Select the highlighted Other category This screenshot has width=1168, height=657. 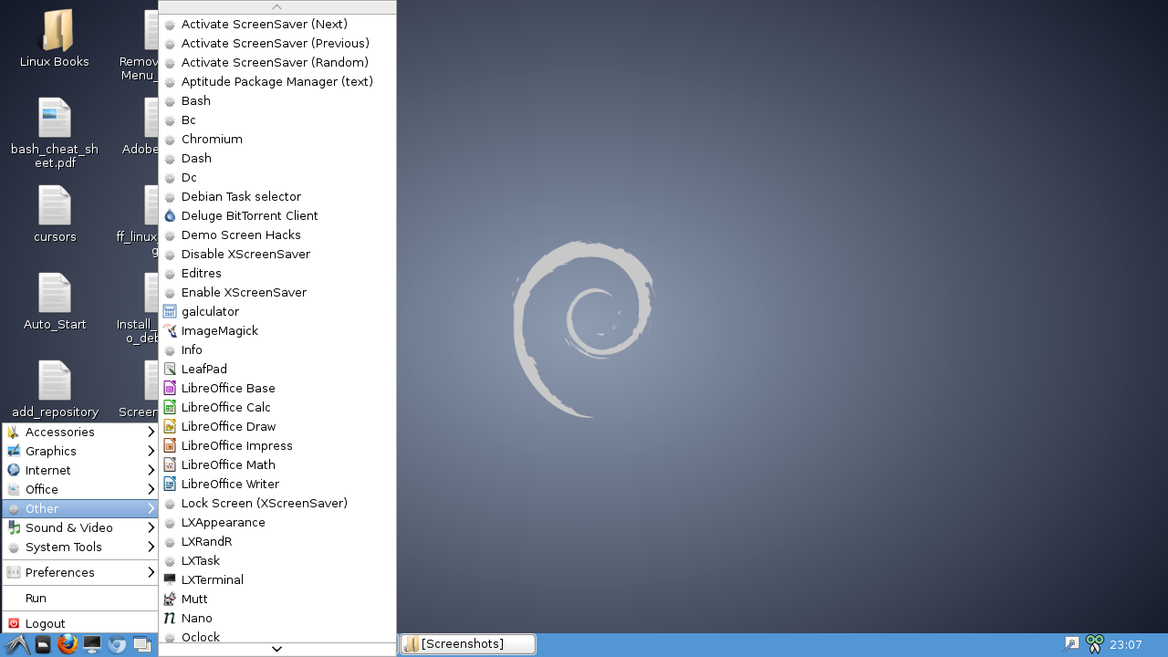pos(80,509)
